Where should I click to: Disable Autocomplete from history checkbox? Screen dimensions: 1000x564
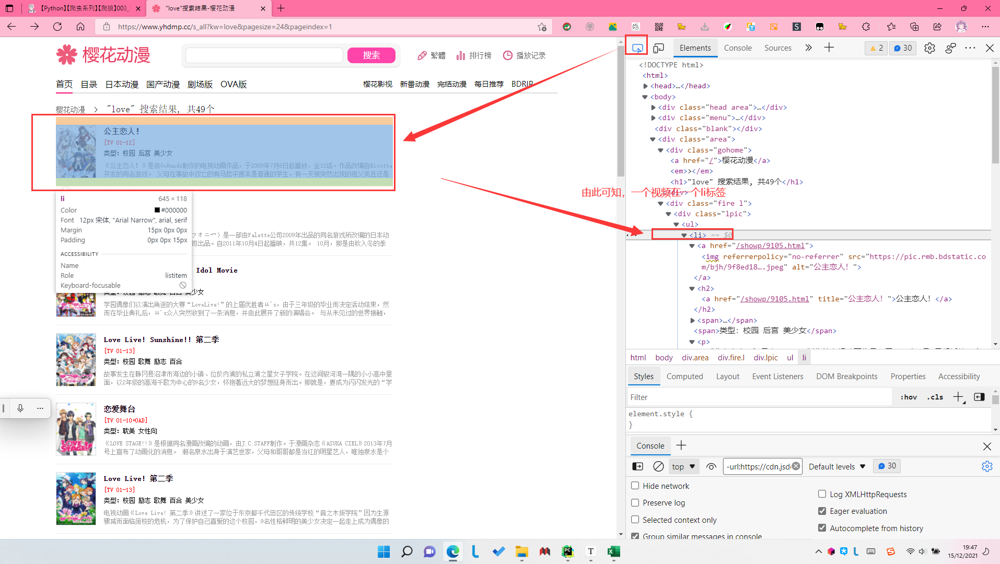pos(822,528)
